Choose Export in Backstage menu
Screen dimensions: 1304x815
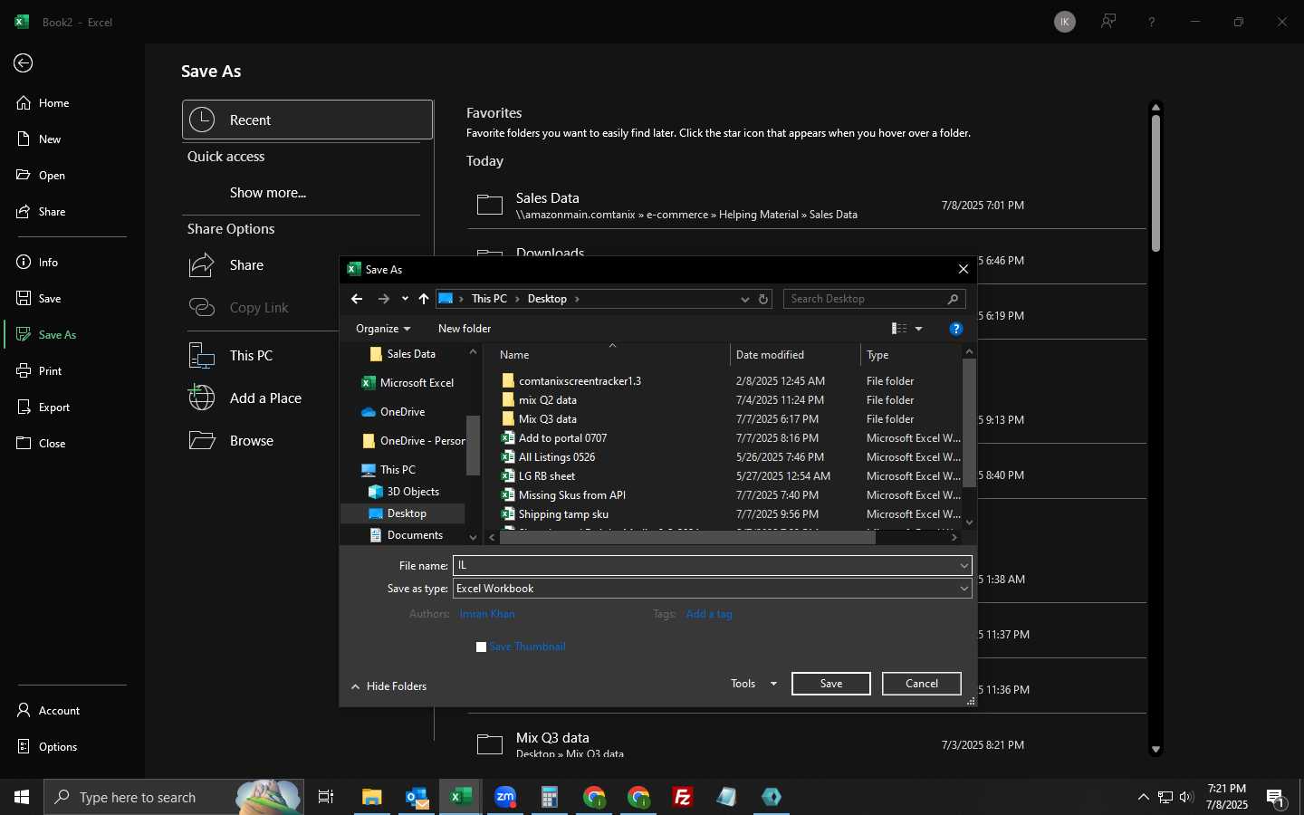43,407
